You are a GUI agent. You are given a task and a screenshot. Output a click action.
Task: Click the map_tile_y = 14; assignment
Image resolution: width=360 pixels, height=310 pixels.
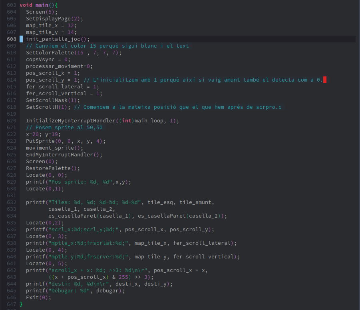tap(51, 32)
